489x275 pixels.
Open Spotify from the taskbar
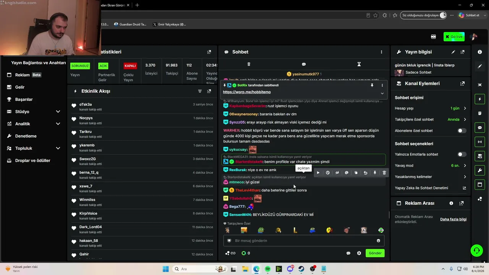[267, 269]
